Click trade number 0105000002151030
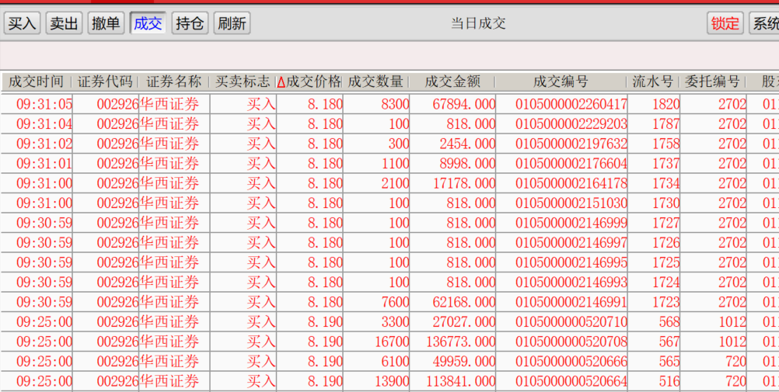The width and height of the screenshot is (779, 392). click(x=571, y=203)
